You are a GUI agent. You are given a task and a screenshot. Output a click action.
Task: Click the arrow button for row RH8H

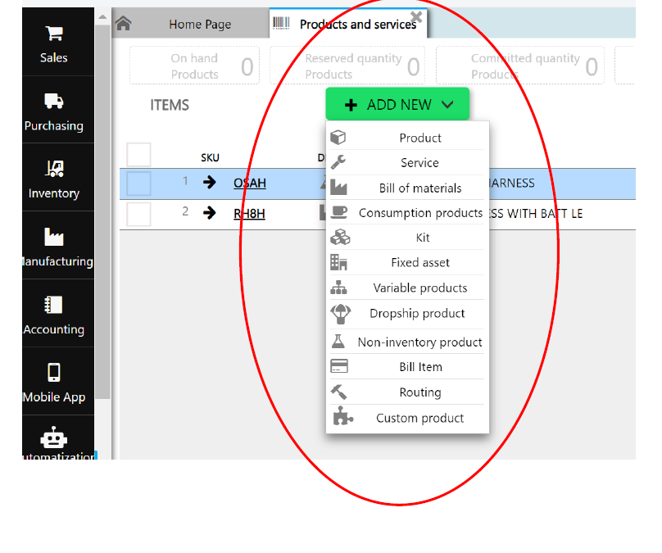[209, 213]
